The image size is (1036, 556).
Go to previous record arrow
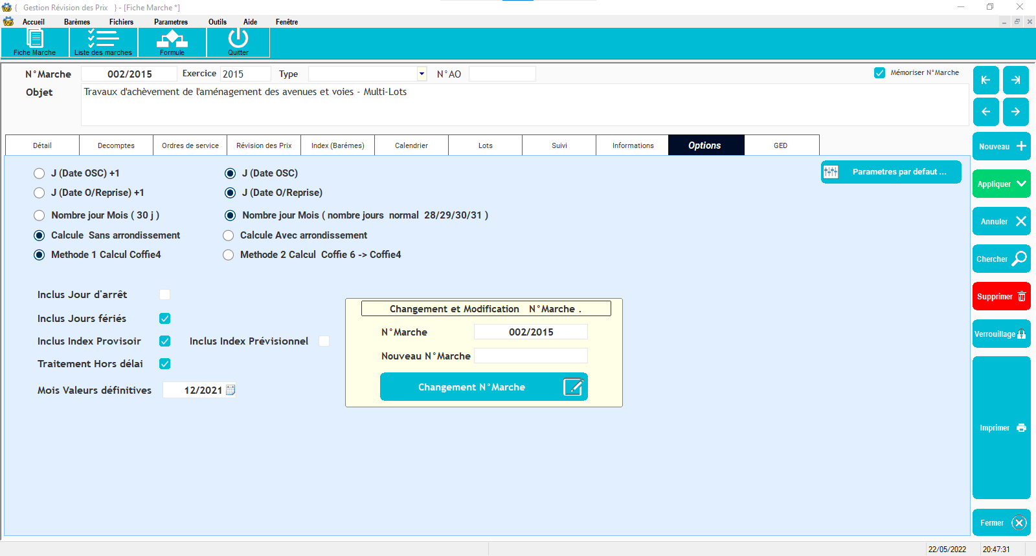tap(985, 112)
